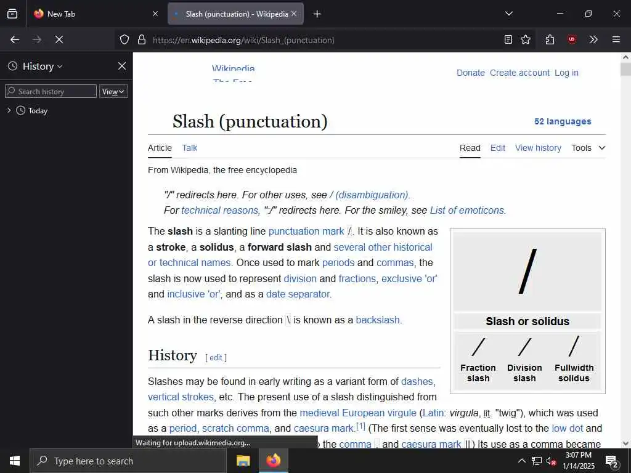Close the New Tab tab

click(x=155, y=14)
